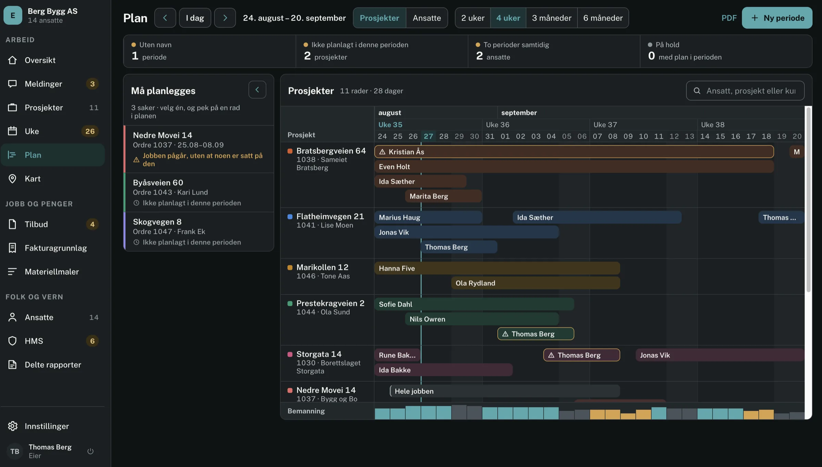This screenshot has width=822, height=467.
Task: Open Meldinger chat icon
Action: click(x=12, y=84)
